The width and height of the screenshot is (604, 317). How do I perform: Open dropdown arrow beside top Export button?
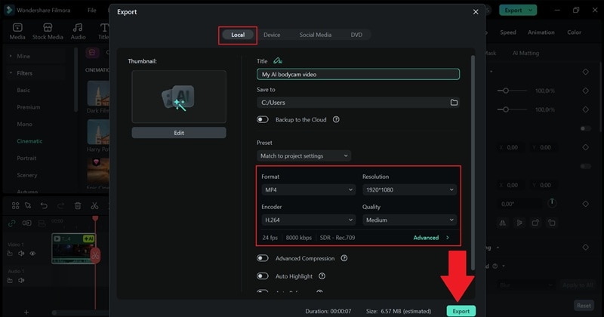pos(531,11)
